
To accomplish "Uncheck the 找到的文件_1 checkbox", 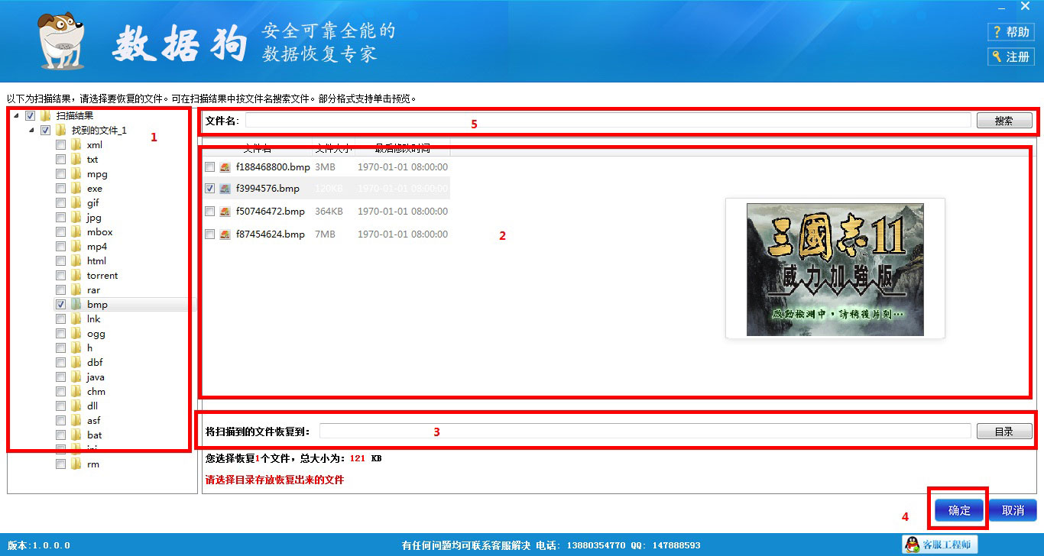I will tap(46, 130).
